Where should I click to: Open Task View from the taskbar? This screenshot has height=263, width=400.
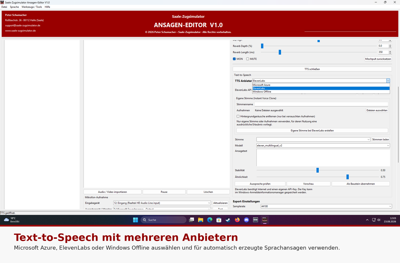click(191, 220)
